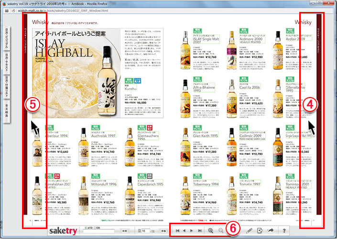
Task: Activate the pencil annotation tool
Action: coord(249,231)
